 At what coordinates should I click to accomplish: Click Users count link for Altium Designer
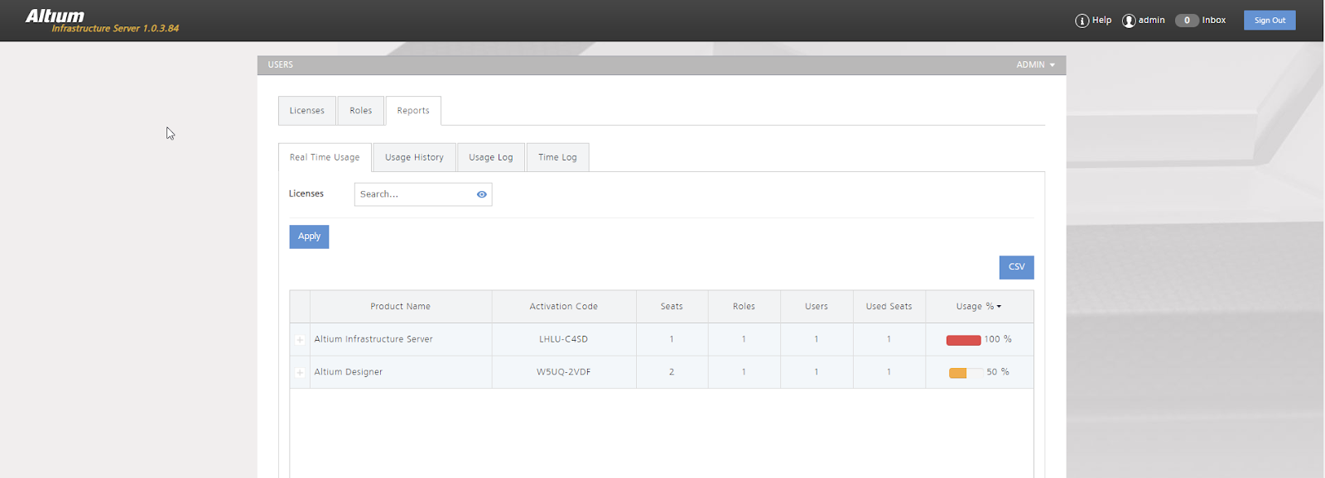pos(816,372)
